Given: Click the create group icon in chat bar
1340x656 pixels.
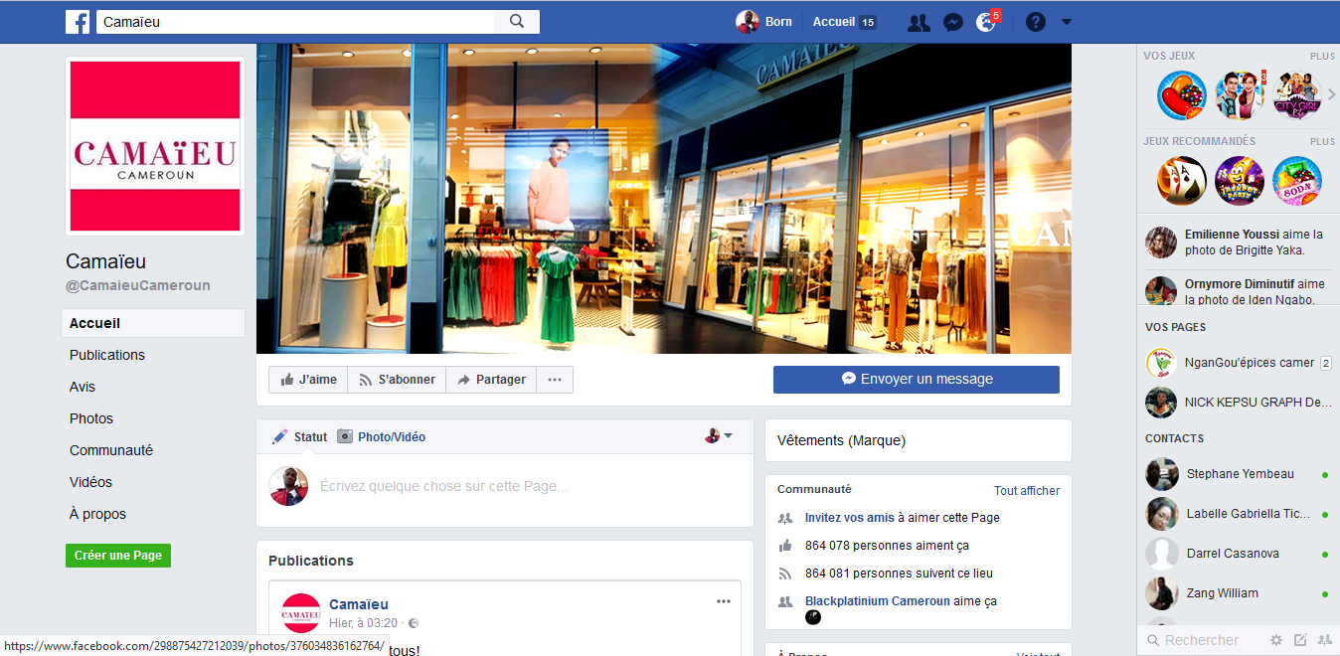Looking at the screenshot, I should click(1324, 640).
